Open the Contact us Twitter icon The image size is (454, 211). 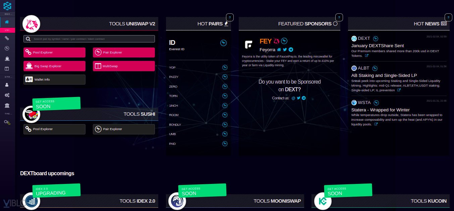[298, 98]
